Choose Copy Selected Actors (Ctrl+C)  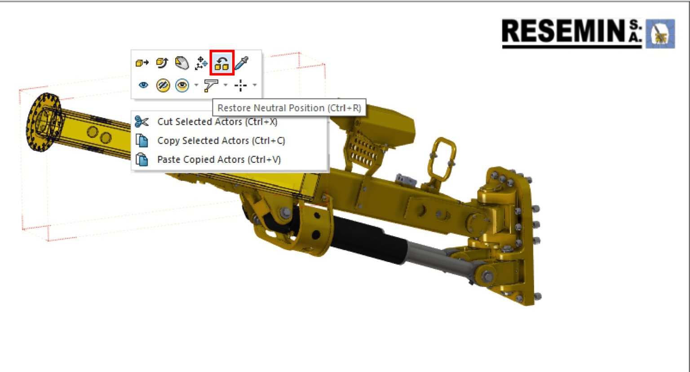230,140
